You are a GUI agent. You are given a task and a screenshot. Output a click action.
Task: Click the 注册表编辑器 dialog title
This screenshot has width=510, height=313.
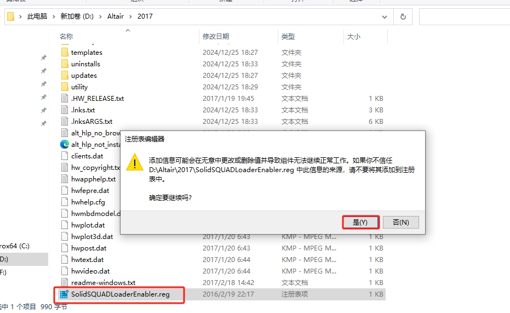coord(145,139)
